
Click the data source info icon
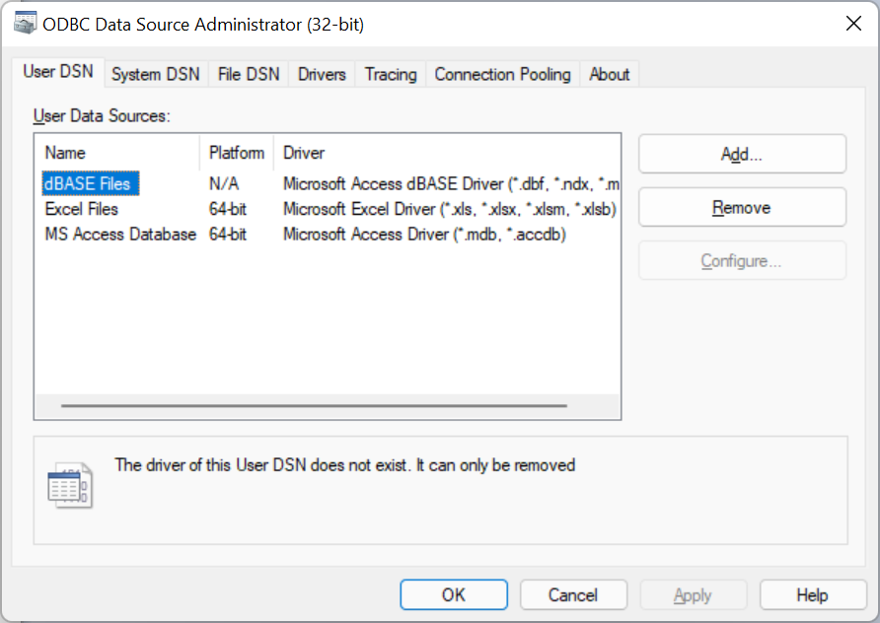(x=70, y=486)
